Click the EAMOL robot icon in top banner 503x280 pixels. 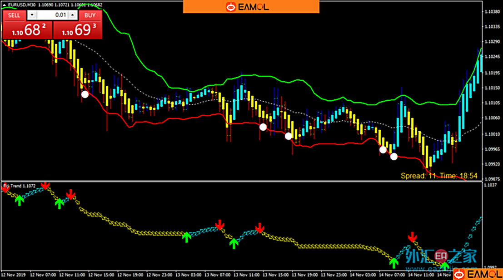click(x=231, y=6)
